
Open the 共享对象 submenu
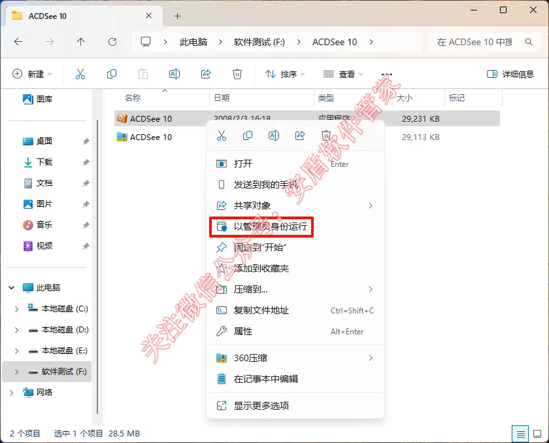(295, 205)
